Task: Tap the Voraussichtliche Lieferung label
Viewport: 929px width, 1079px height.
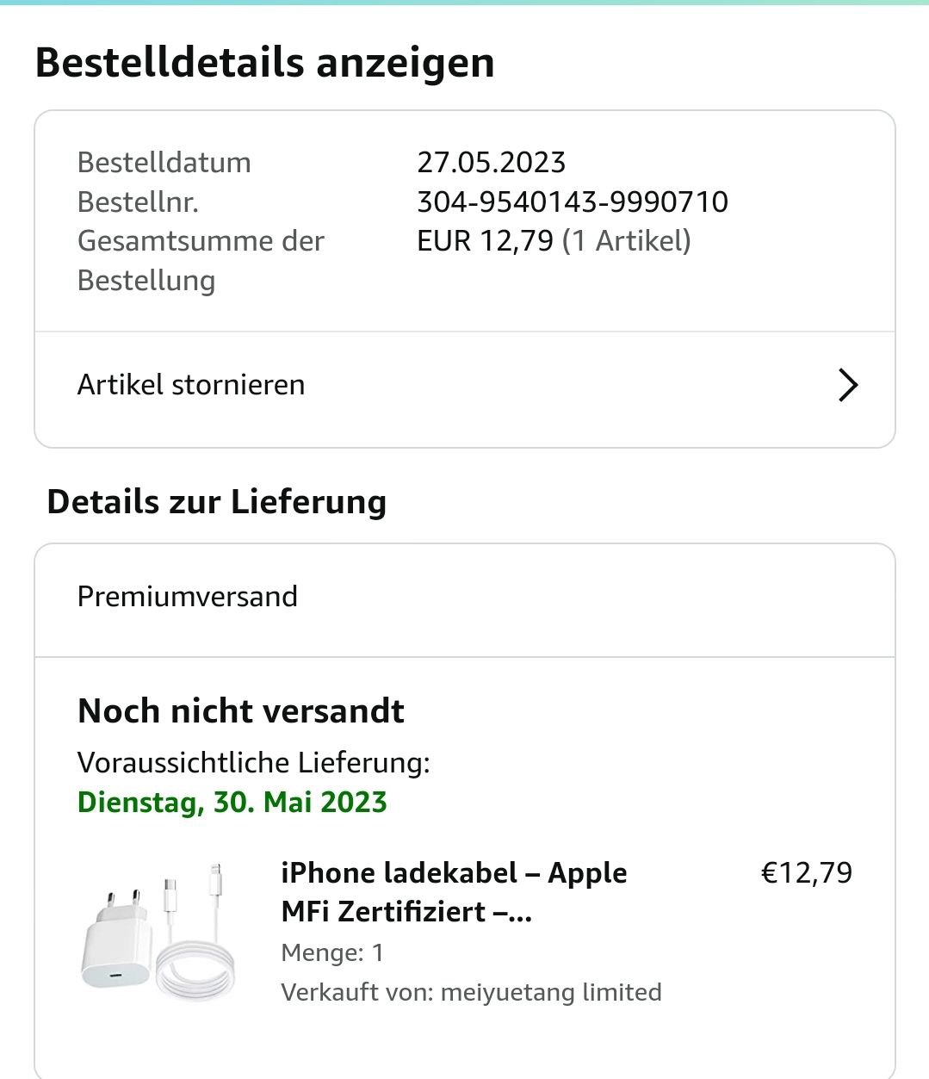Action: click(254, 763)
